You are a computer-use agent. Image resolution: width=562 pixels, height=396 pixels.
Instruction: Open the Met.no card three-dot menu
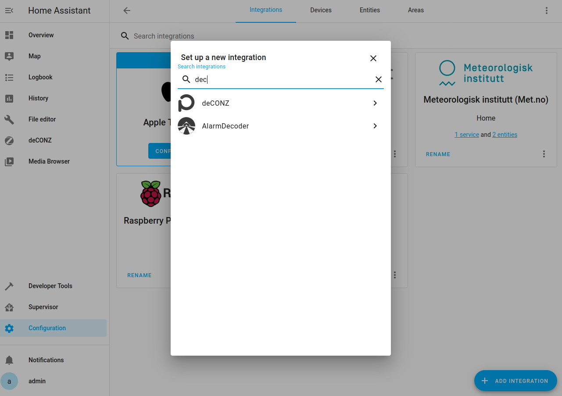(x=544, y=154)
